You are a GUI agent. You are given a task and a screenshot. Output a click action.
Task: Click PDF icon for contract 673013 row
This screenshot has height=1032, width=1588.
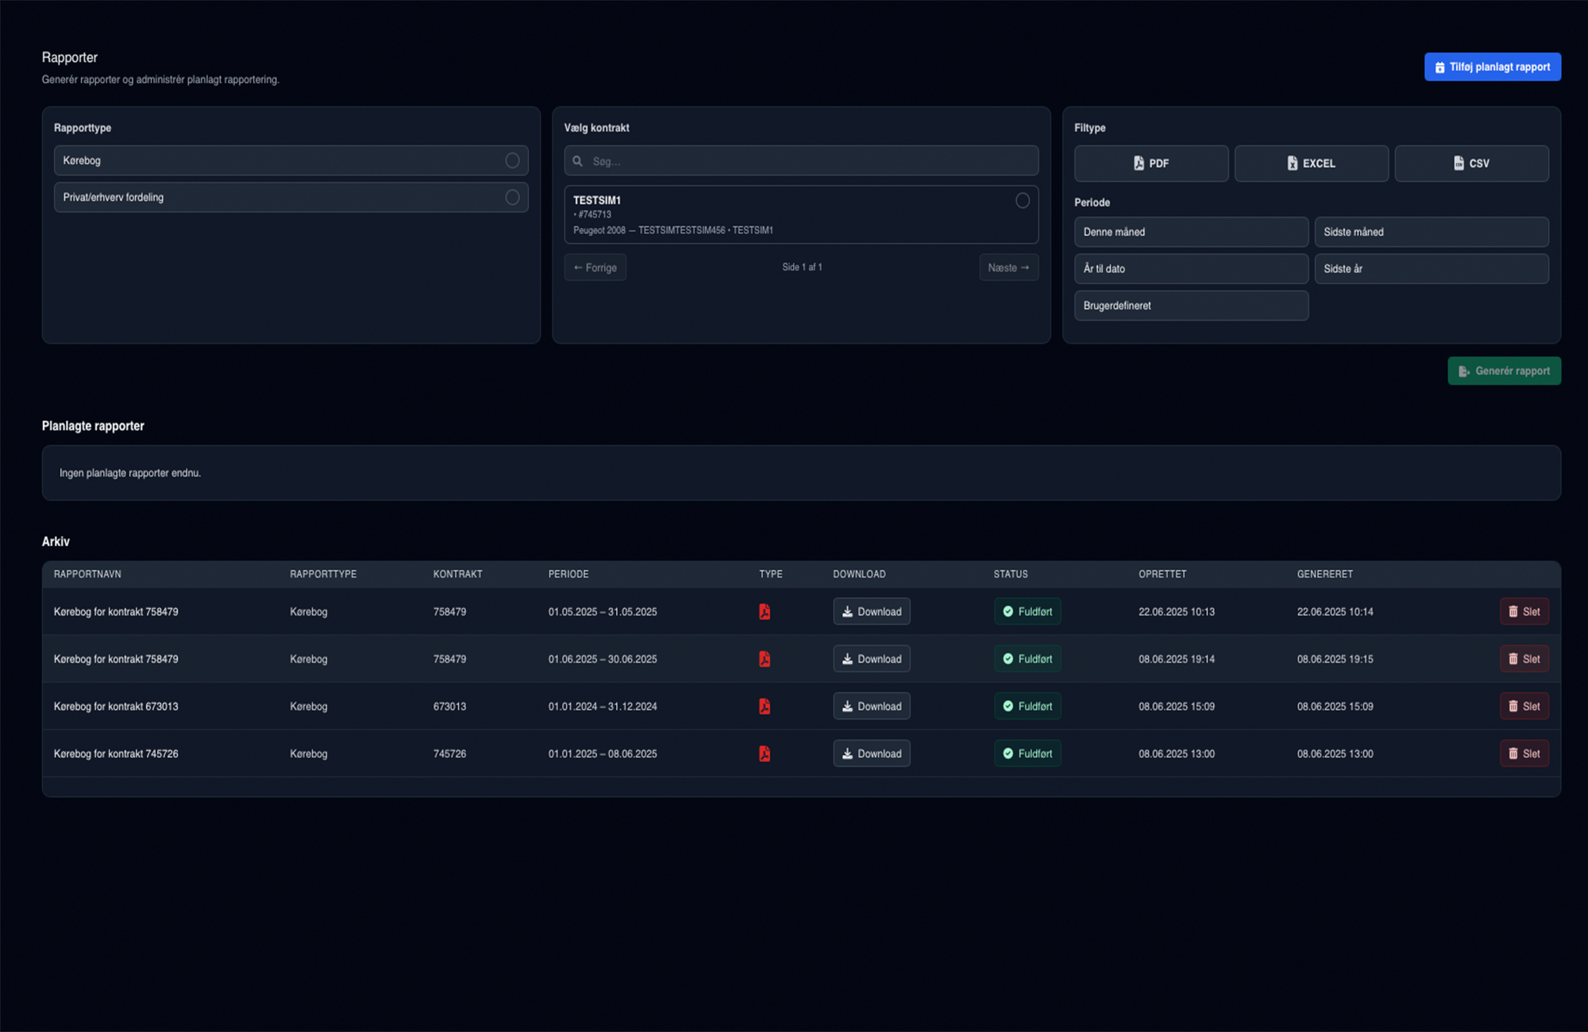click(x=764, y=707)
